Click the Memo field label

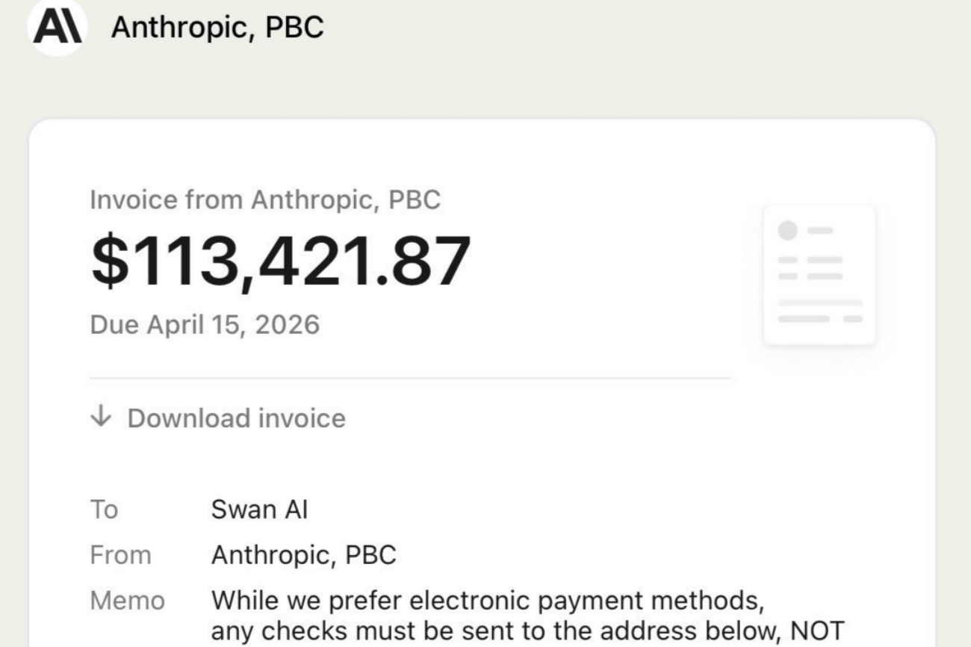pyautogui.click(x=127, y=600)
